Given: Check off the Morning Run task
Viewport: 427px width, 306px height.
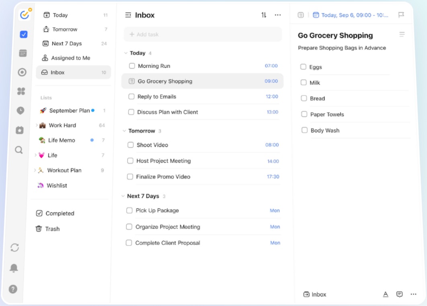Looking at the screenshot, I should (132, 66).
